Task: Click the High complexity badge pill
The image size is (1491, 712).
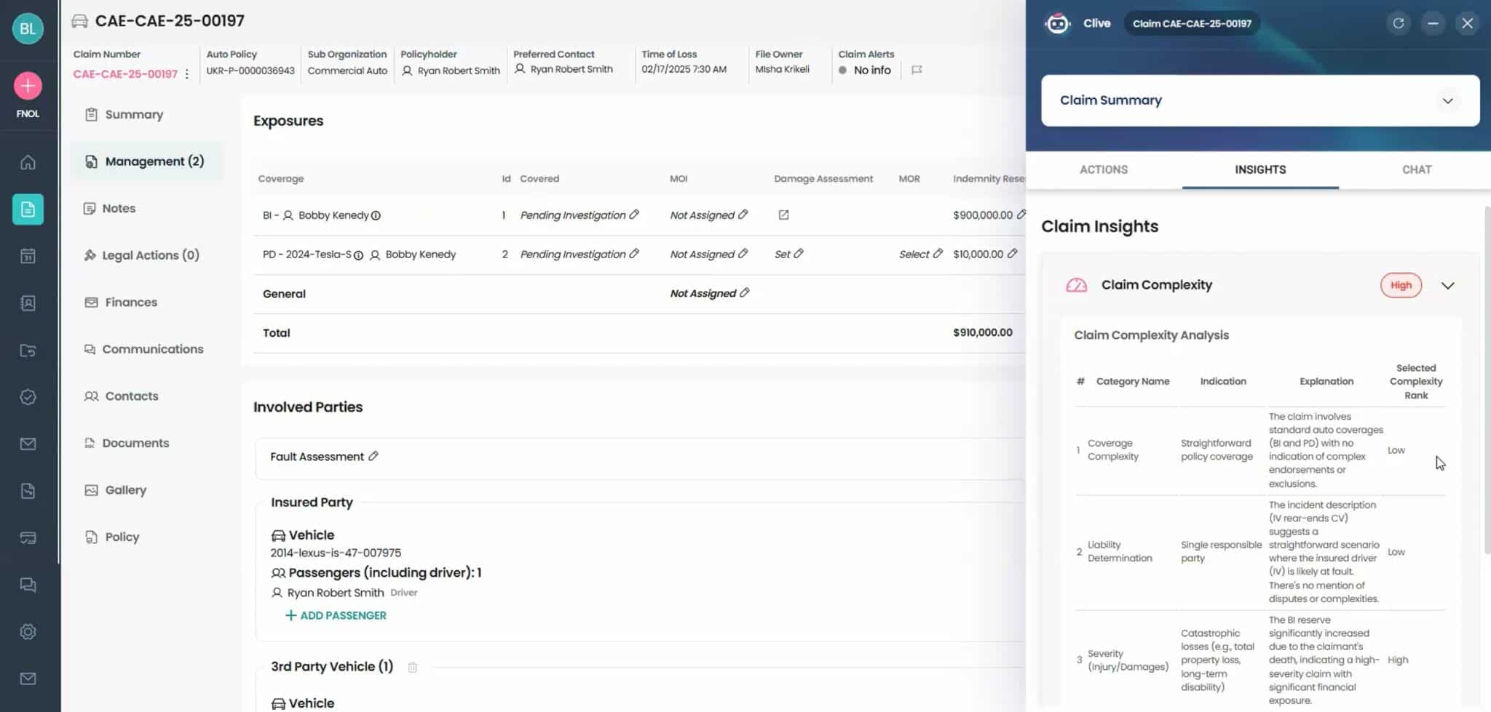Action: [x=1400, y=285]
